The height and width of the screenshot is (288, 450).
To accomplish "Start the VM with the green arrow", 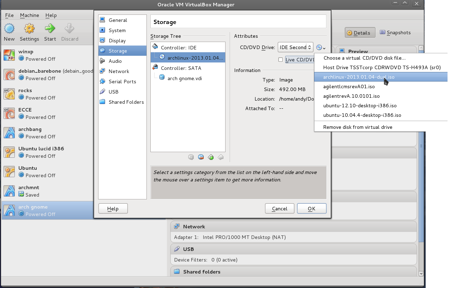I will click(x=50, y=29).
